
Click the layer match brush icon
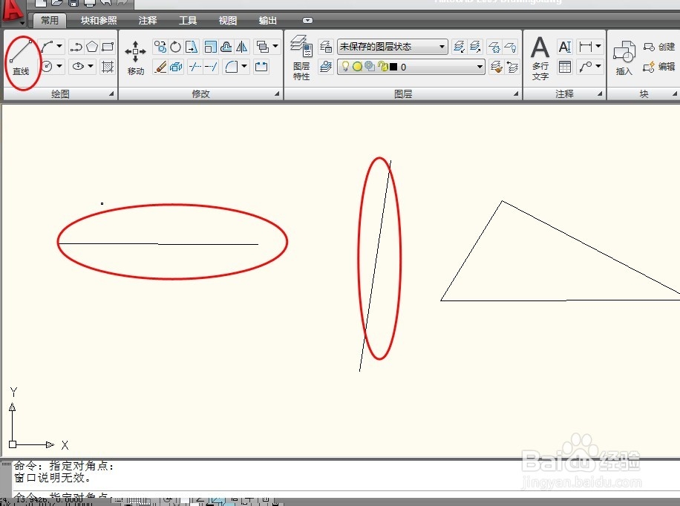(496, 67)
